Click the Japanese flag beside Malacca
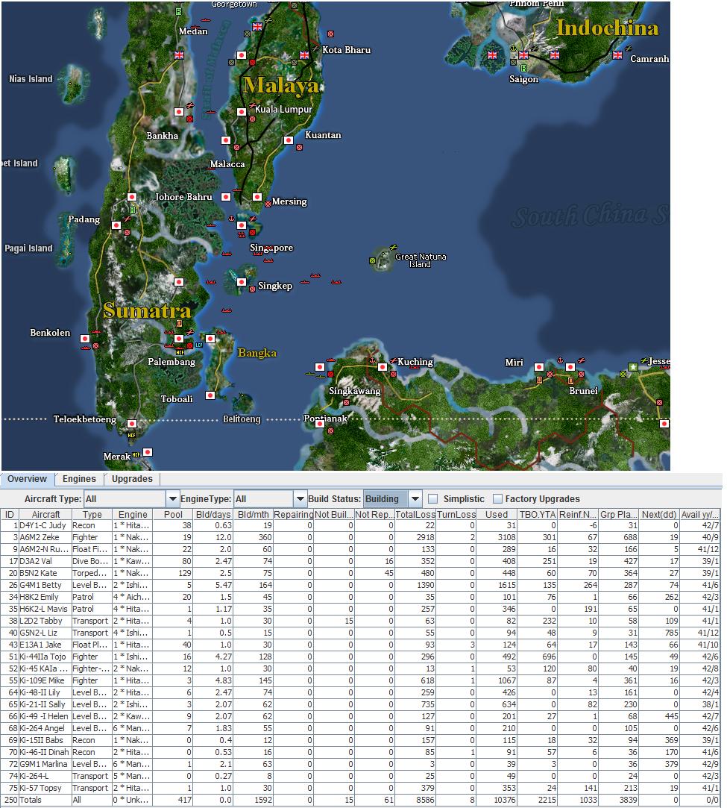 225,140
